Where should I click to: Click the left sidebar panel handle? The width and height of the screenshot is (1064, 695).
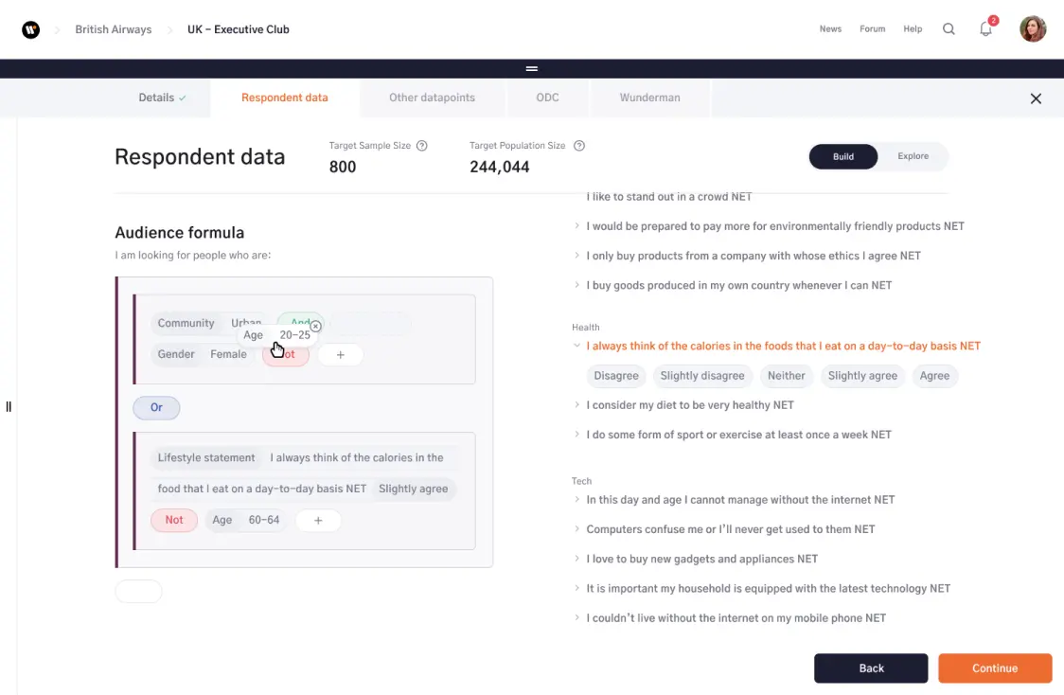tap(9, 406)
